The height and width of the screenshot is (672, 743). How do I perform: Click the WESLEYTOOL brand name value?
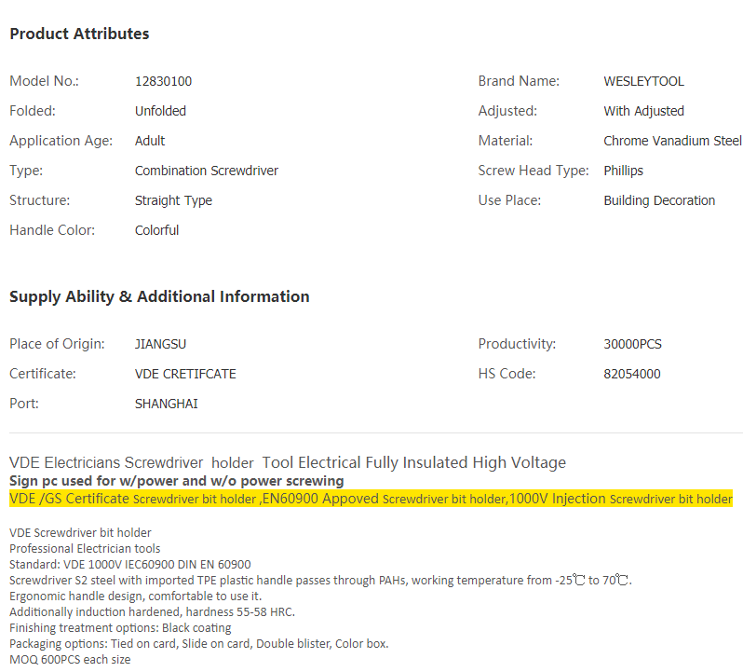pos(643,81)
